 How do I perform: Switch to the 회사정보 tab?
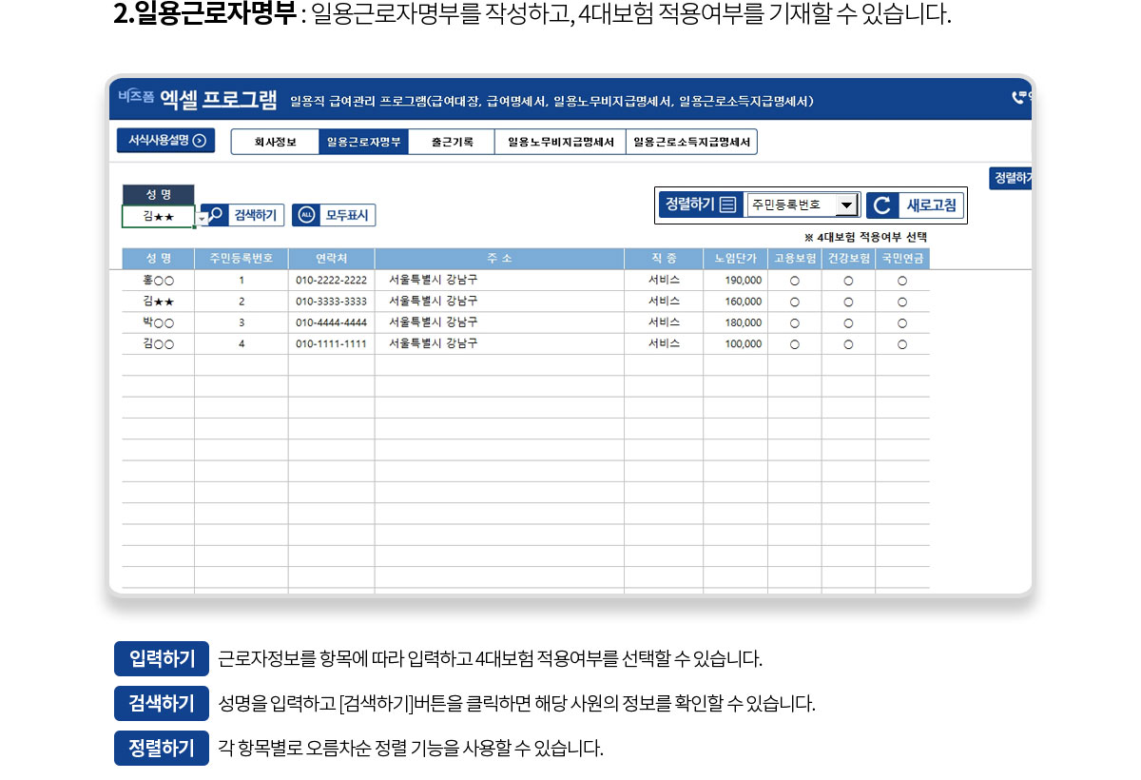click(275, 143)
